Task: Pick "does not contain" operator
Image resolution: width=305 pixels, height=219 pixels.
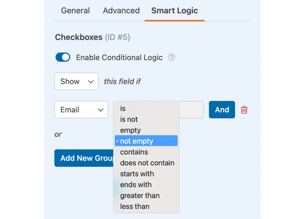Action: pos(147,163)
